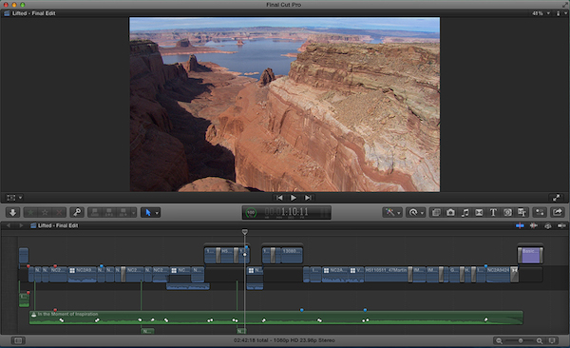
Task: Open the Clip Appearance options button
Action: 552,340
